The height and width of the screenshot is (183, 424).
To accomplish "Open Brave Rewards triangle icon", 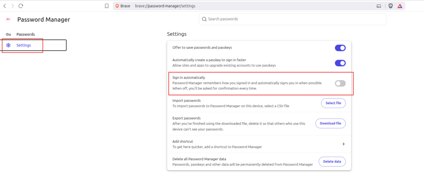I will pos(400,6).
